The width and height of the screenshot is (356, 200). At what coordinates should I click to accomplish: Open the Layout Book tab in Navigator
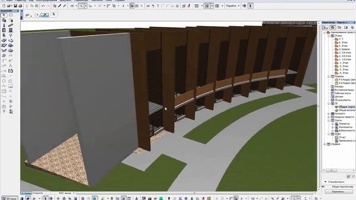pos(346,27)
